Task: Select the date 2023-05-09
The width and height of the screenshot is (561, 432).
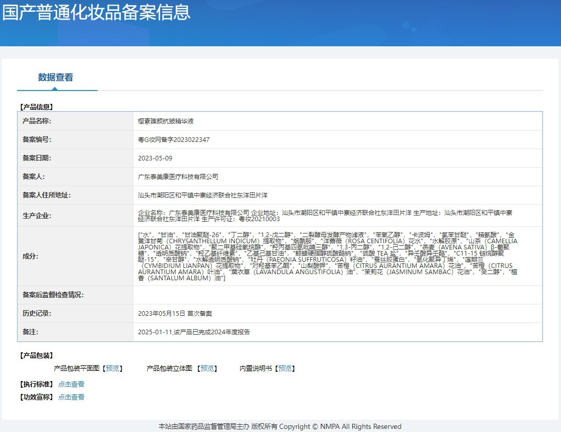Action: pos(155,158)
